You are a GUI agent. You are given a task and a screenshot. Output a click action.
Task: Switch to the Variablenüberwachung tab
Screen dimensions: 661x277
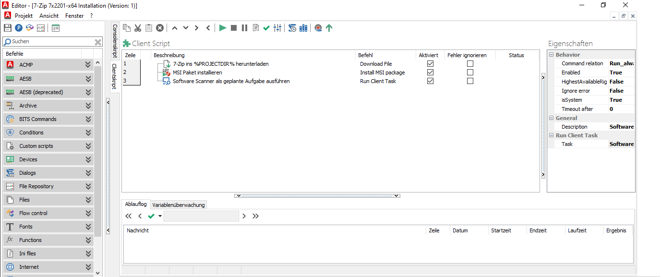(179, 205)
